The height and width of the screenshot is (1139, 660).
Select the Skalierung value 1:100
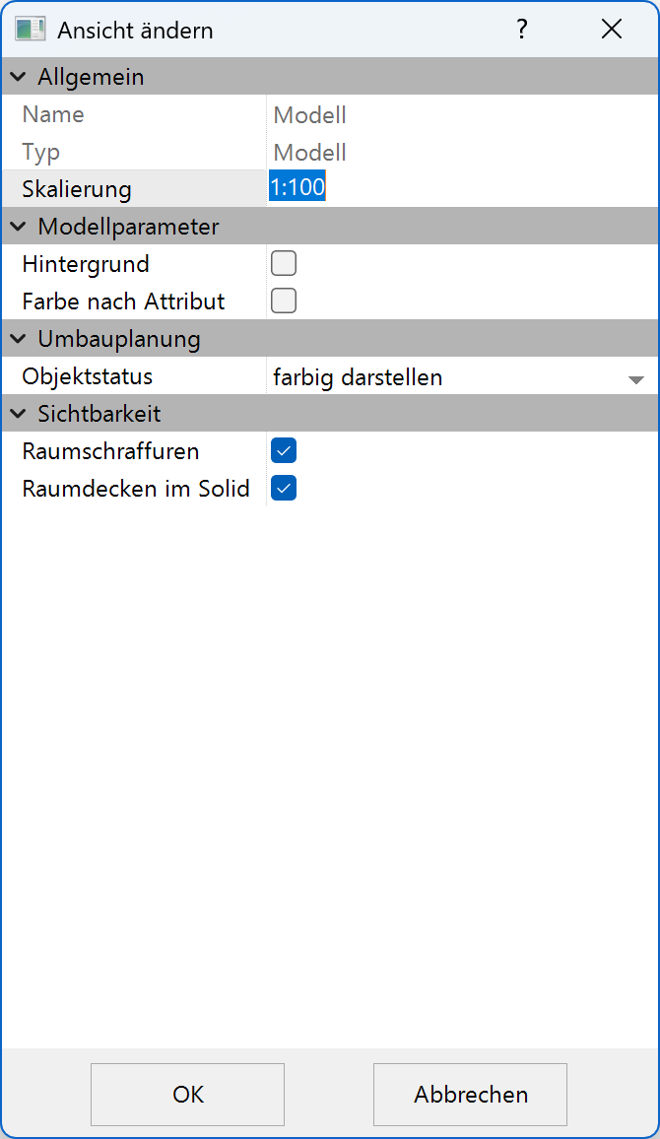297,185
